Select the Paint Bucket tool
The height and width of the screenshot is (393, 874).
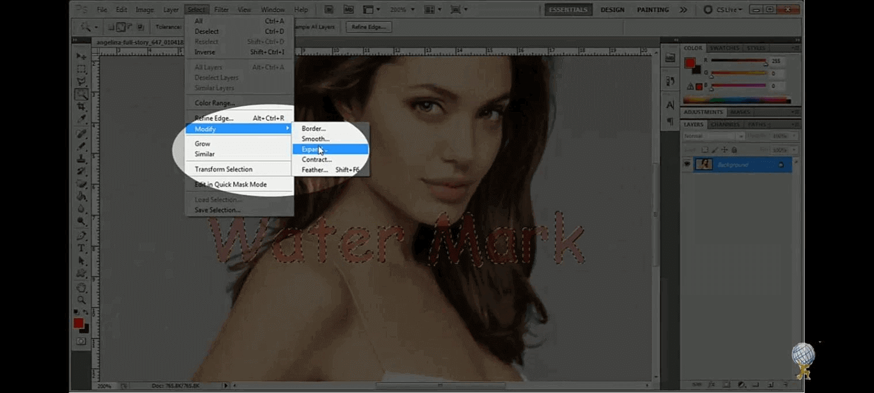pos(81,197)
